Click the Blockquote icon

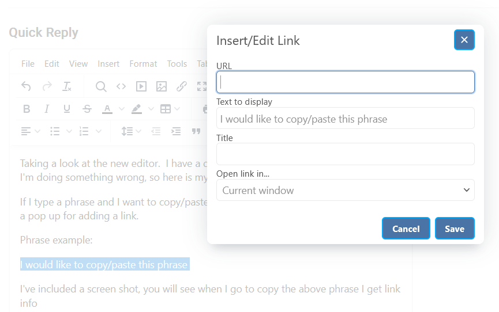coord(196,131)
